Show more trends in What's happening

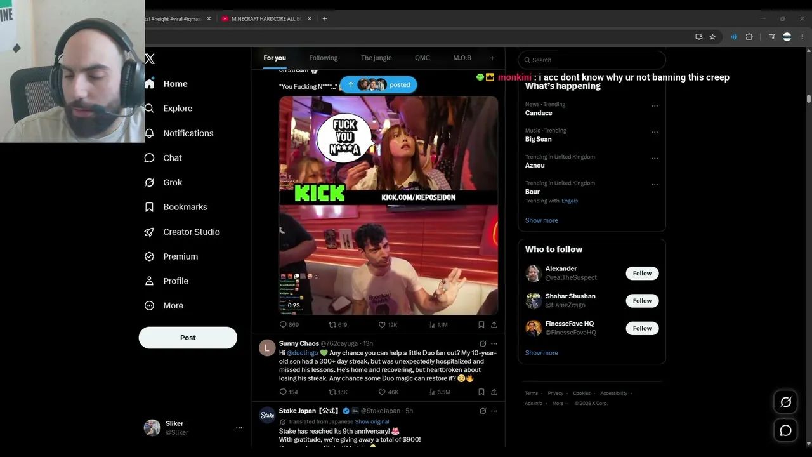pyautogui.click(x=542, y=220)
